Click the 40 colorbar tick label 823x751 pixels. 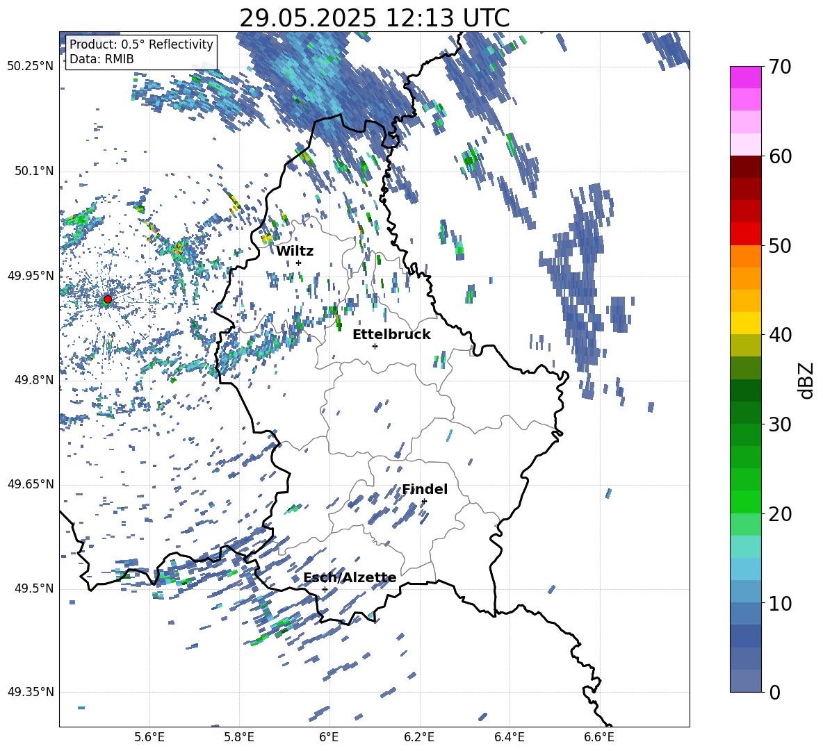click(780, 335)
